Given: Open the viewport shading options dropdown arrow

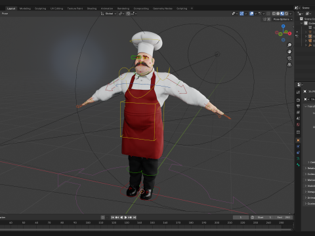Looking at the screenshot, I should tap(291, 14).
